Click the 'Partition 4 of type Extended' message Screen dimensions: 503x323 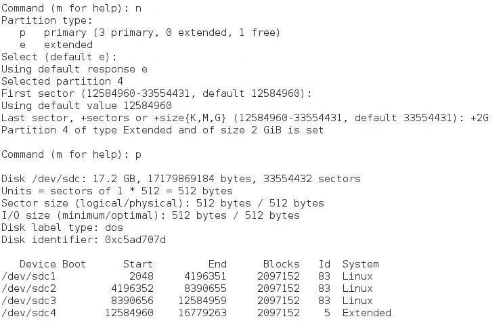pyautogui.click(x=87, y=130)
